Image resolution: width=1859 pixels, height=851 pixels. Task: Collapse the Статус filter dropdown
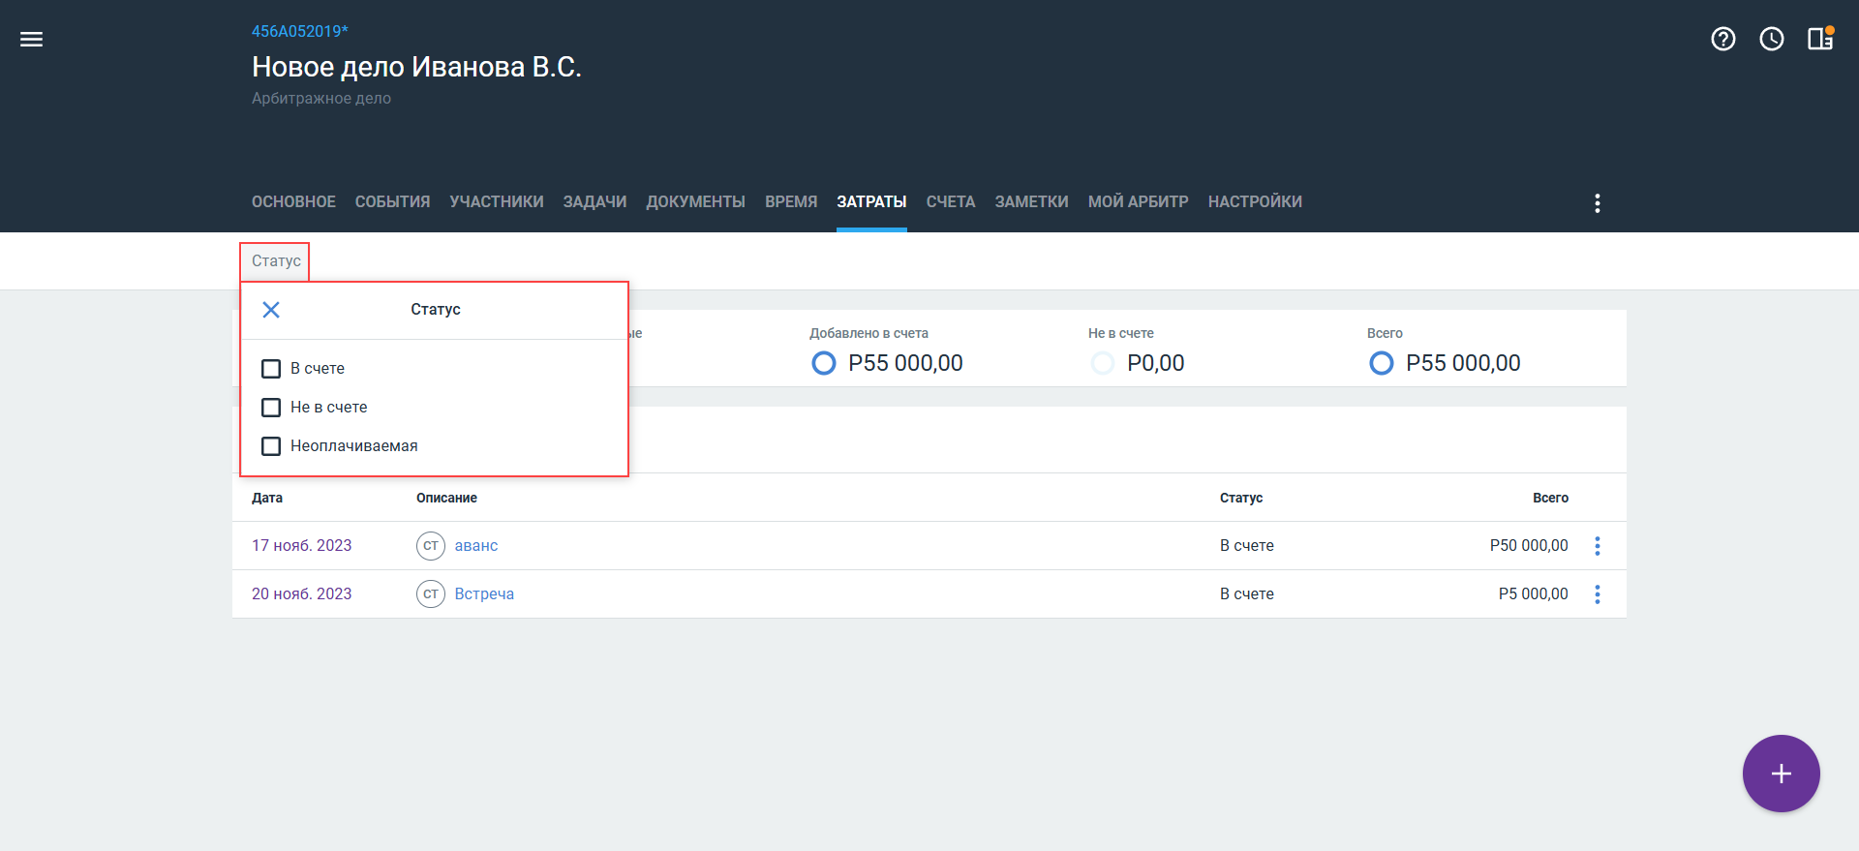click(x=276, y=261)
